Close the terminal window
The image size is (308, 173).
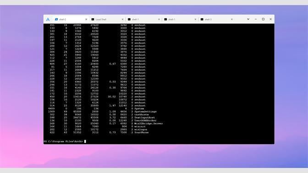pyautogui.click(x=271, y=19)
